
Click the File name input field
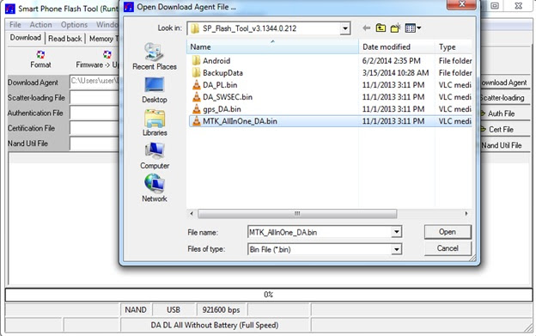coord(320,232)
